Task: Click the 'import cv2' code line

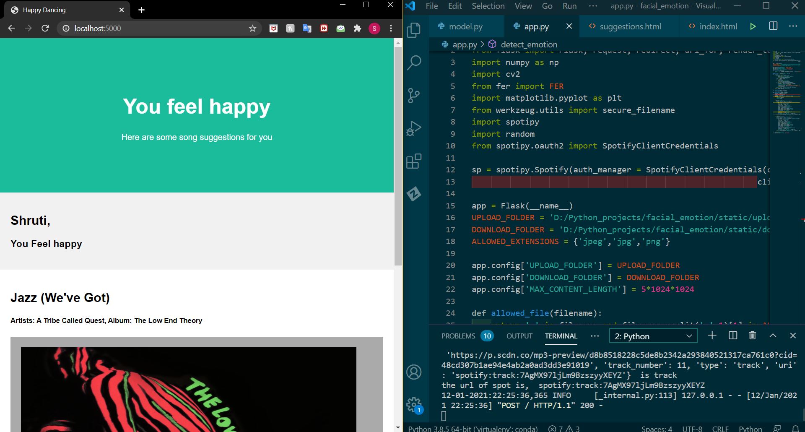Action: [496, 74]
